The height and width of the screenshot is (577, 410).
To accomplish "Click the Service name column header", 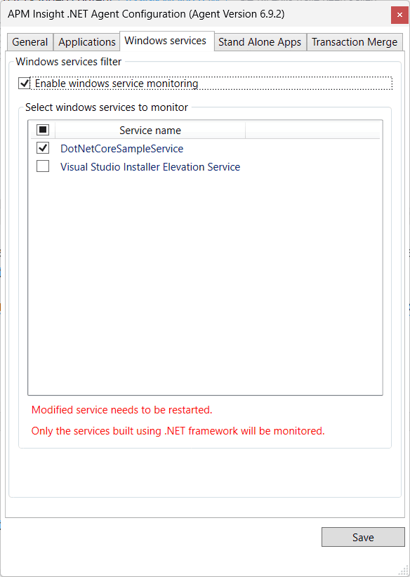I will 150,131.
